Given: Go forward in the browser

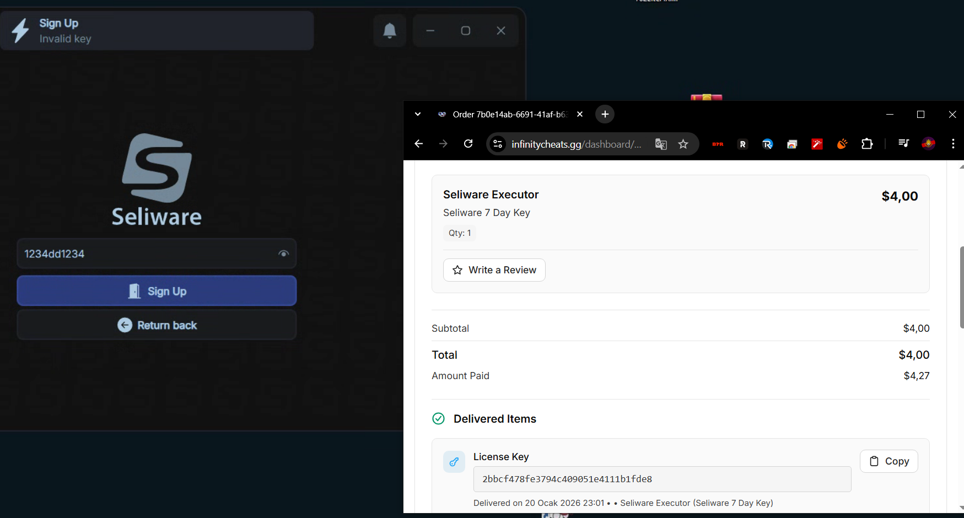Looking at the screenshot, I should 444,144.
